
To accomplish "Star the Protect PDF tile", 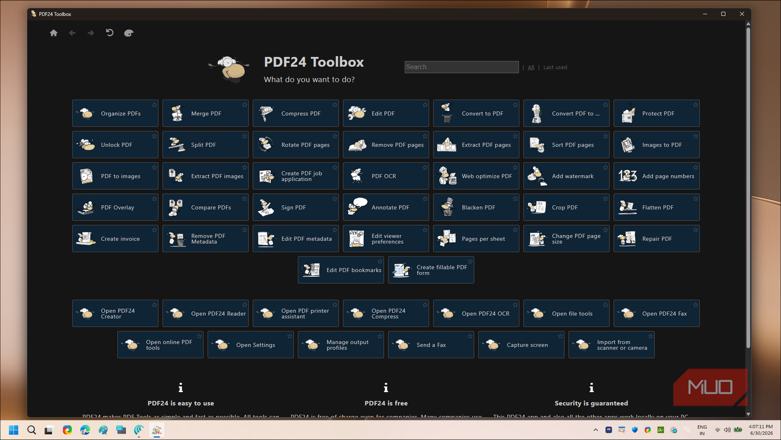I will coord(696,105).
